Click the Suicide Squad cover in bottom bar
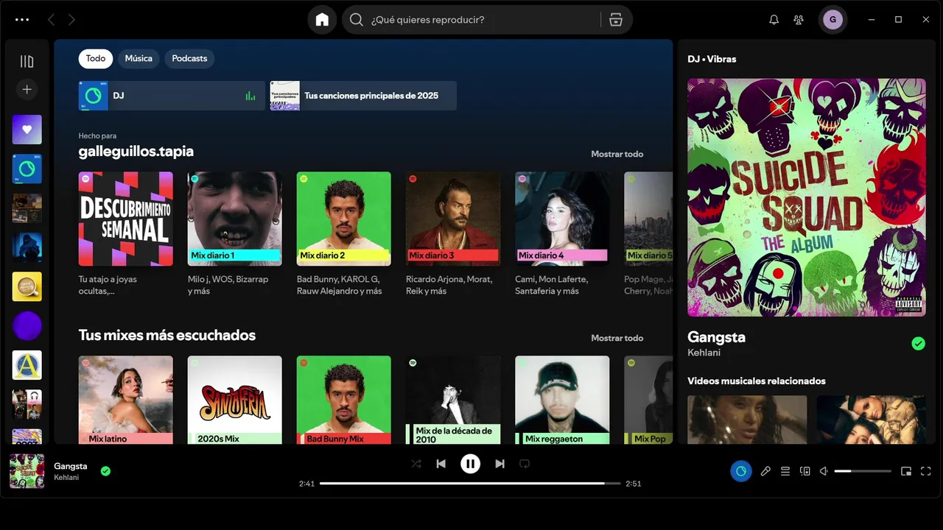This screenshot has width=943, height=530. tap(27, 471)
